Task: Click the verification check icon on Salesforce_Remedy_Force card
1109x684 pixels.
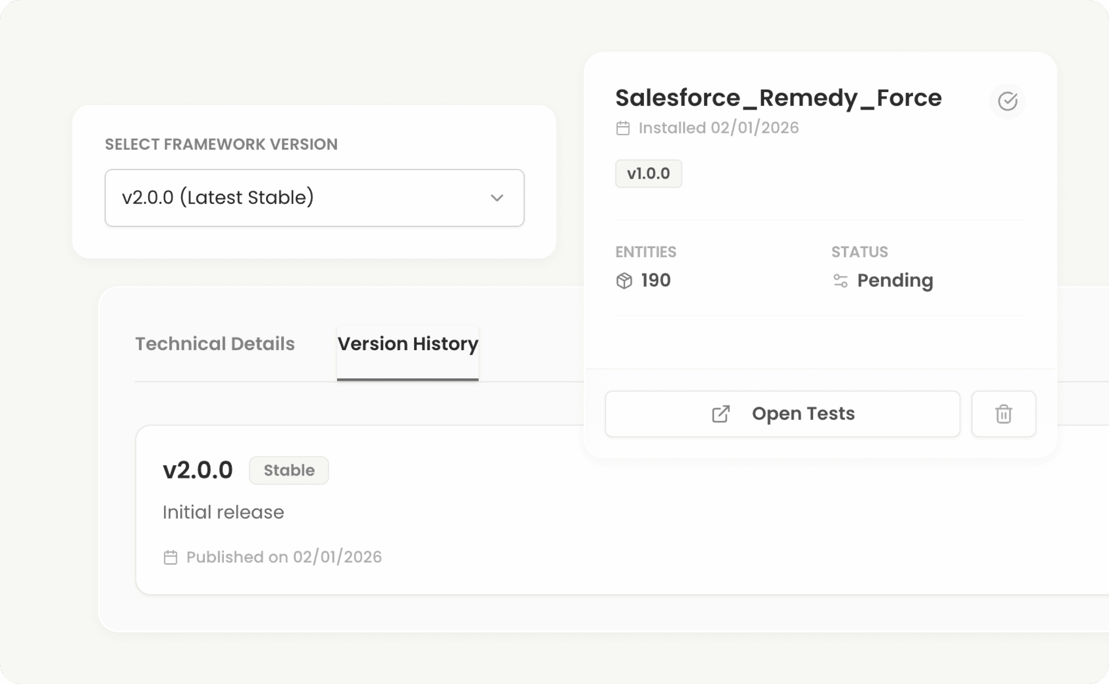Action: click(1007, 101)
